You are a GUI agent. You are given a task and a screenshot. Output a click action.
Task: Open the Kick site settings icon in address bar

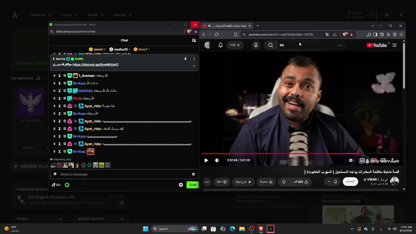coord(51,32)
